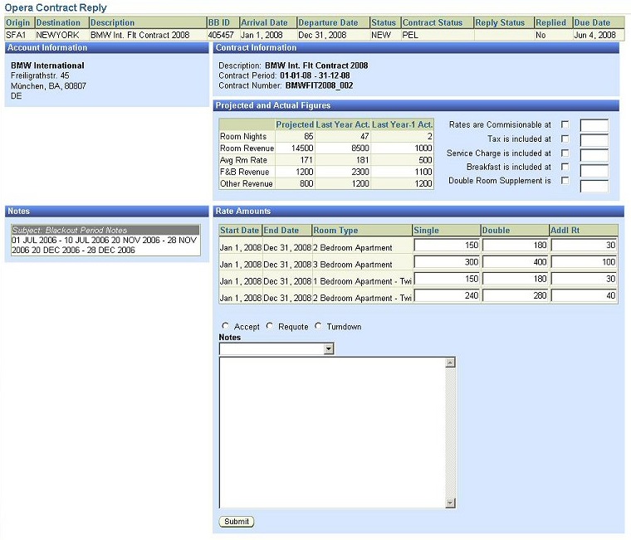Select the Requote radio button
This screenshot has width=631, height=540.
(x=270, y=327)
